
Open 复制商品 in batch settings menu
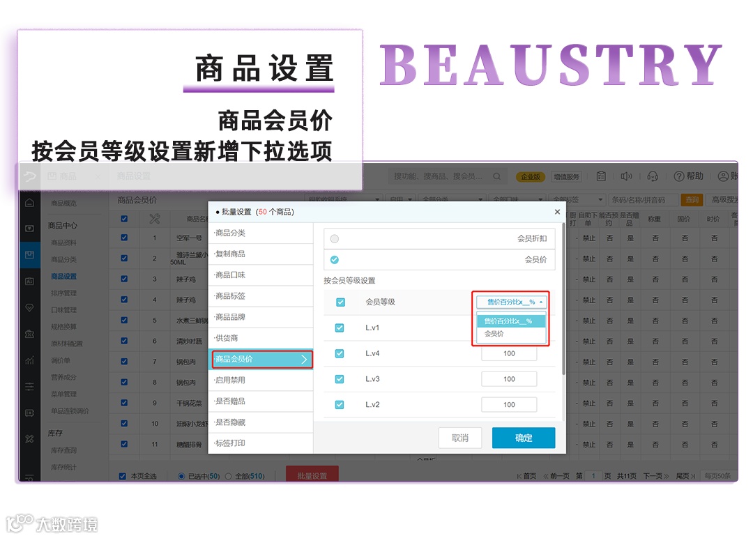pyautogui.click(x=261, y=254)
